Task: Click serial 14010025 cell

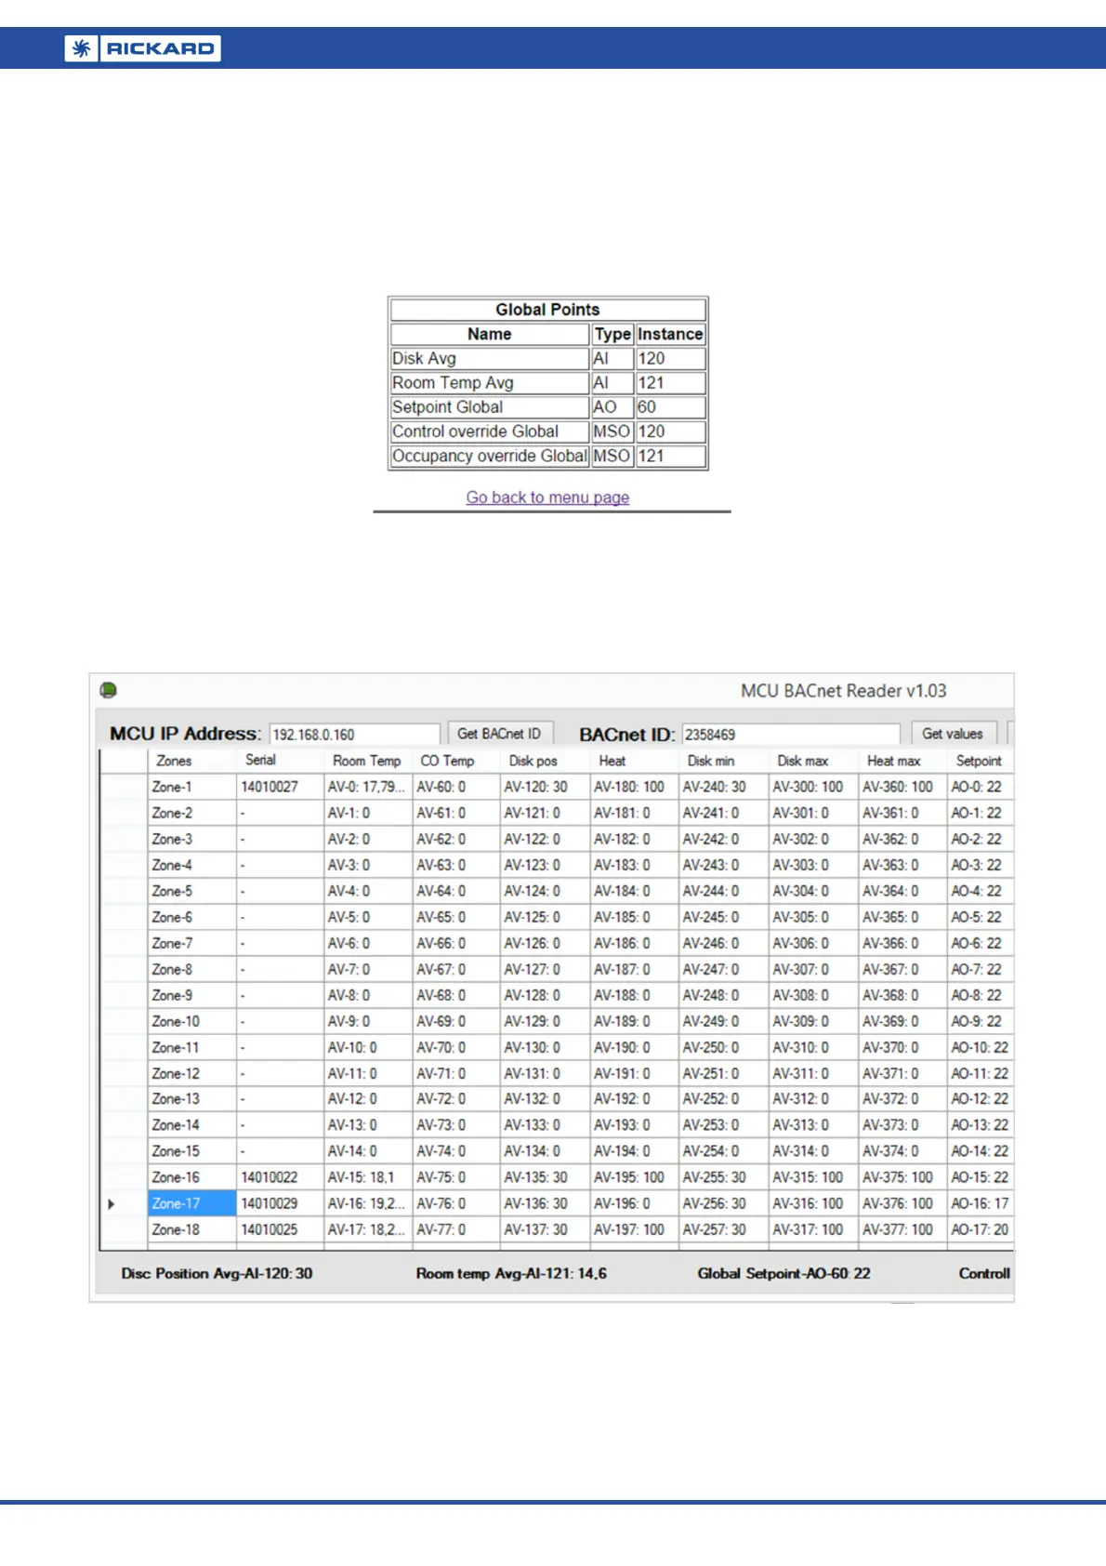Action: tap(280, 1229)
